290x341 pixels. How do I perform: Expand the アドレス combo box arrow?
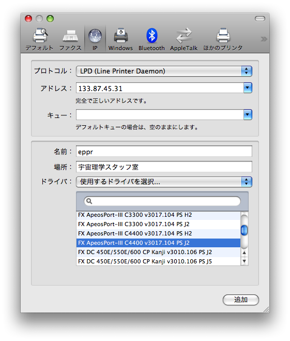point(248,88)
